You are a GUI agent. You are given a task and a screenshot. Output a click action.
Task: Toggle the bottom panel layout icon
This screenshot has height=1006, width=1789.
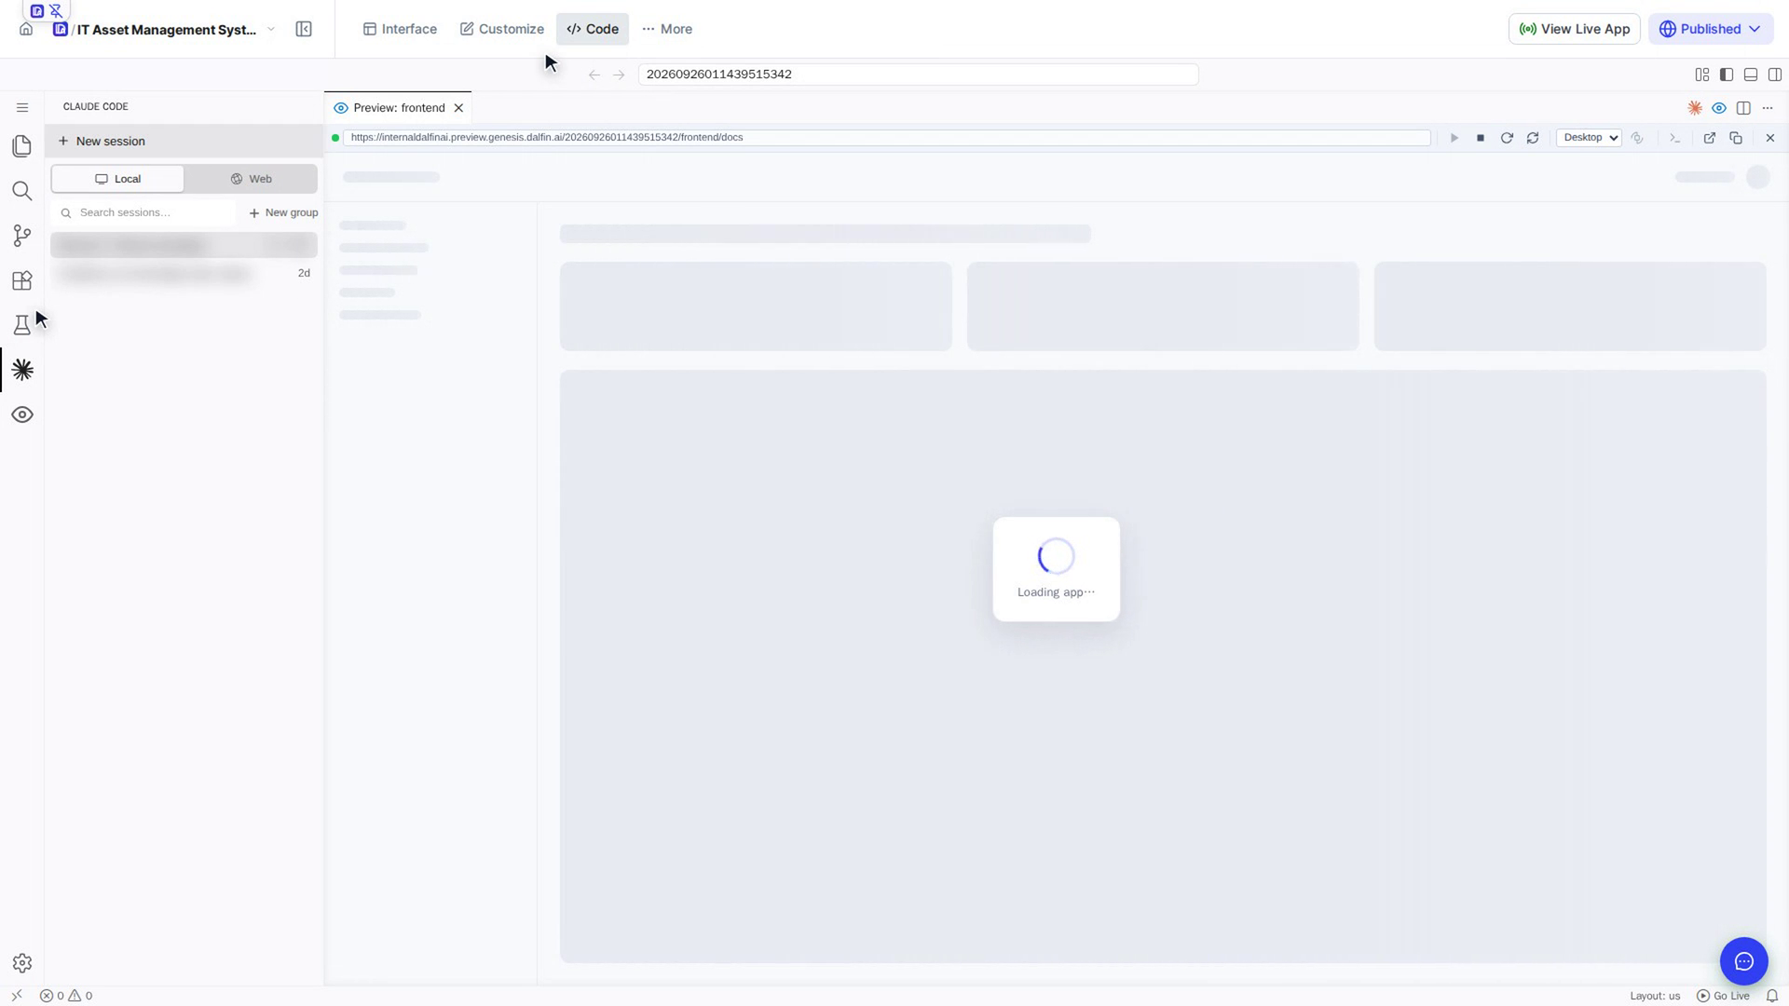point(1751,75)
